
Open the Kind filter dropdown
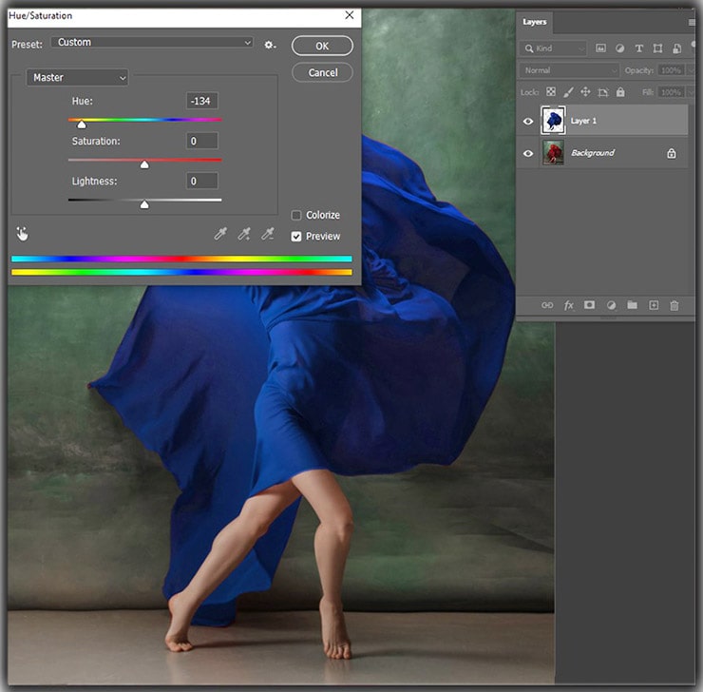pyautogui.click(x=553, y=48)
